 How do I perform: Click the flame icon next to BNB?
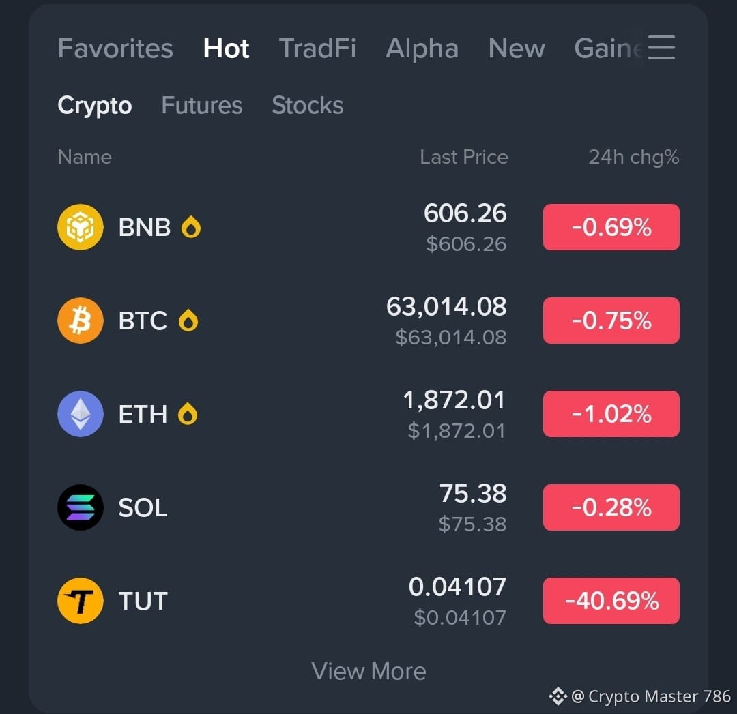tap(191, 227)
